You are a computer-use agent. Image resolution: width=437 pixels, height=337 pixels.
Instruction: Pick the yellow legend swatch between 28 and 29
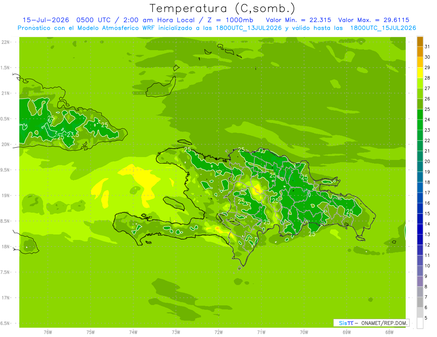click(x=420, y=73)
